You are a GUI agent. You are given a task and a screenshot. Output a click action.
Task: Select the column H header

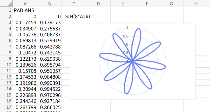[x=196, y=4]
